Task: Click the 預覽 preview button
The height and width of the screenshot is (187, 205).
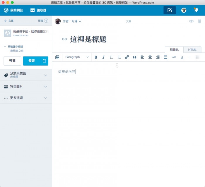Action: [x=12, y=61]
